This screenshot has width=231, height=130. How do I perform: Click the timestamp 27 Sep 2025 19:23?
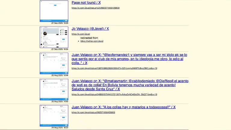tap(60, 23)
